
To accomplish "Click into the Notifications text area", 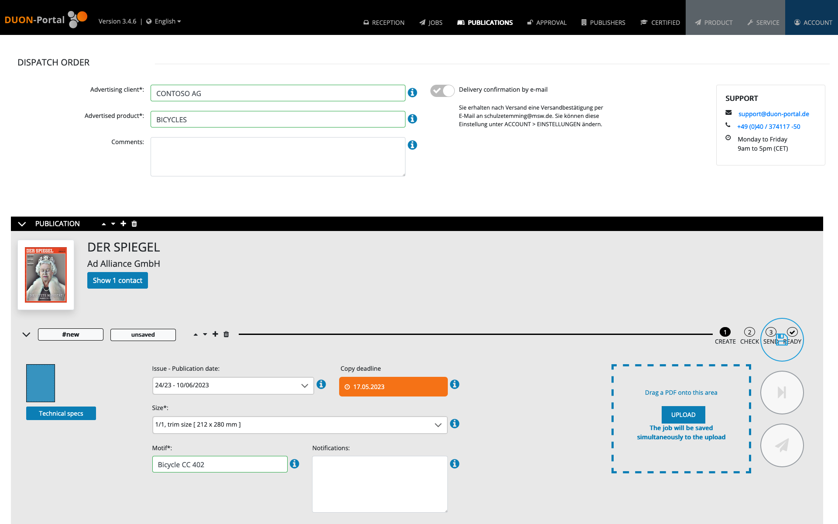I will 380,484.
